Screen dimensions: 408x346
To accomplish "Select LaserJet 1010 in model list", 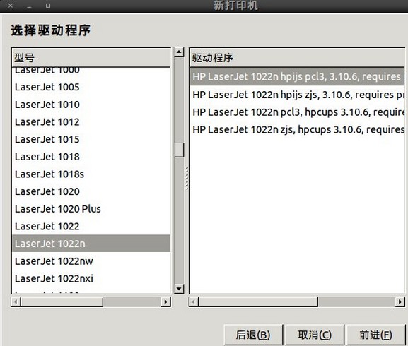I will click(91, 105).
